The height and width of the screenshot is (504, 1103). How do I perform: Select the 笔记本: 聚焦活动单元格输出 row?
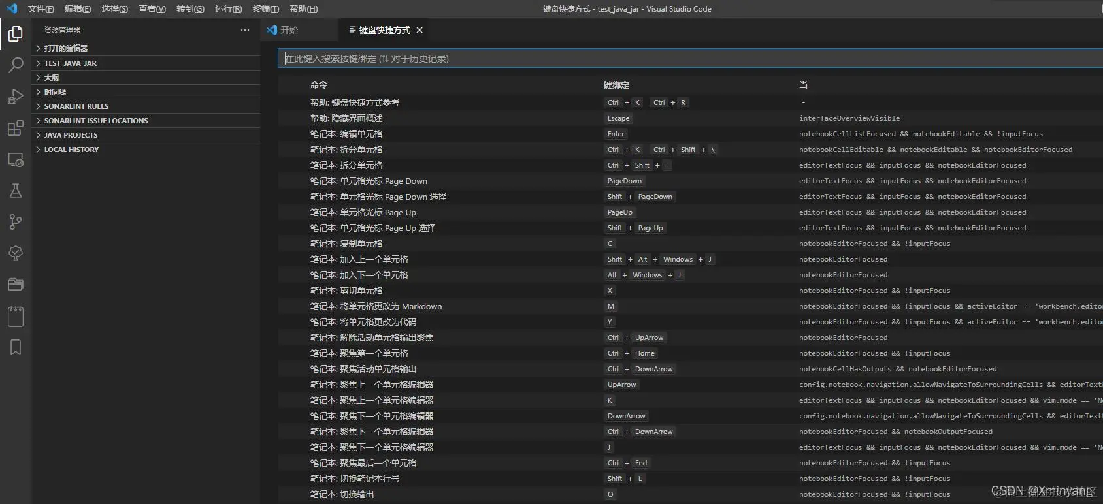[x=690, y=369]
